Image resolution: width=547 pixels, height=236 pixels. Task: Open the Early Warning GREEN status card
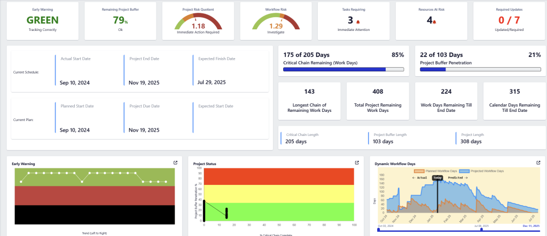point(42,21)
